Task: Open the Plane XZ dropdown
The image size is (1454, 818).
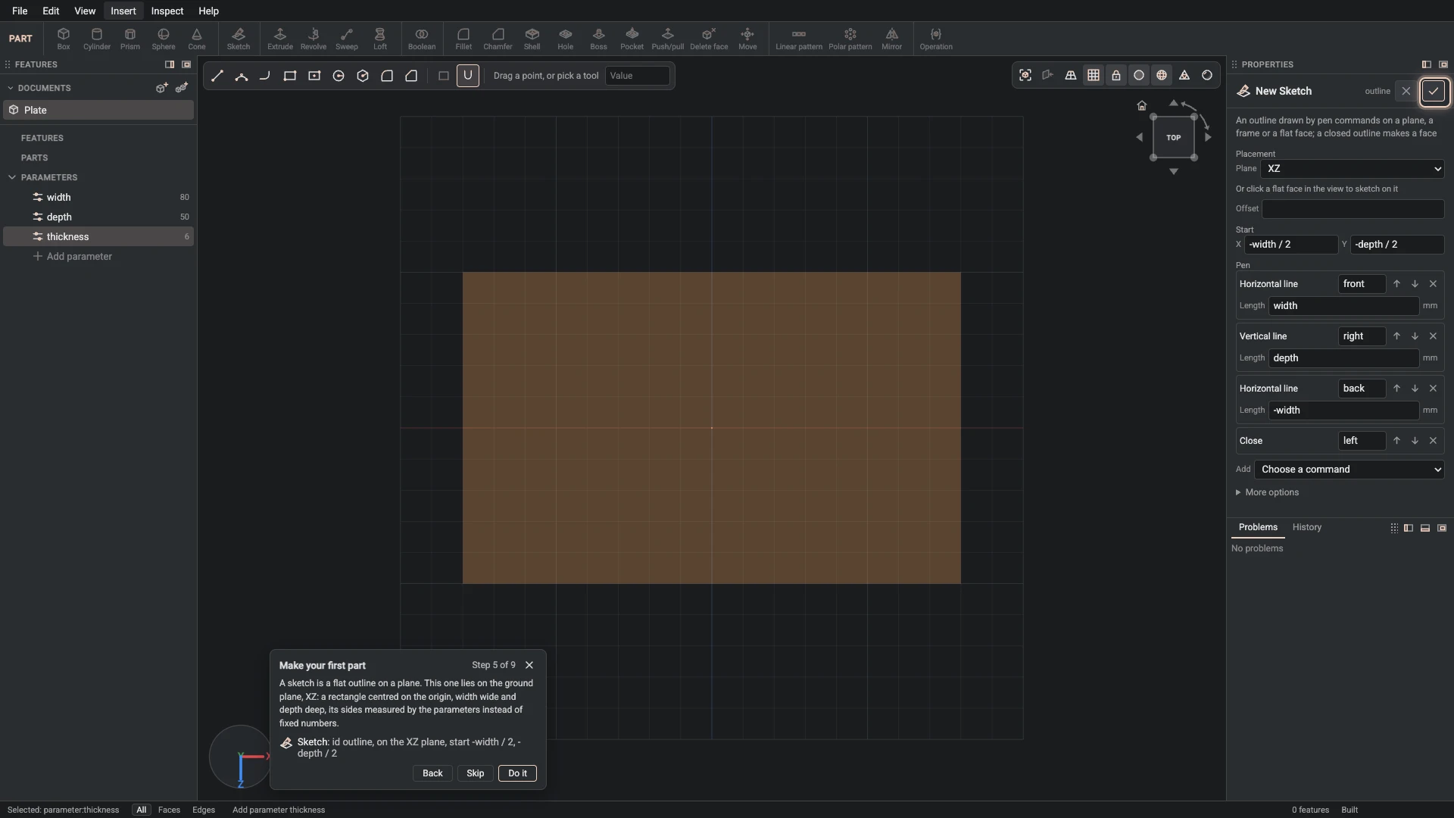Action: click(x=1353, y=169)
